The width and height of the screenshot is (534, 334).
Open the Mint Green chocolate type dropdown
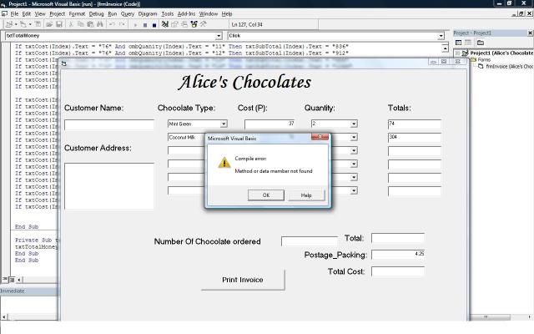point(224,124)
